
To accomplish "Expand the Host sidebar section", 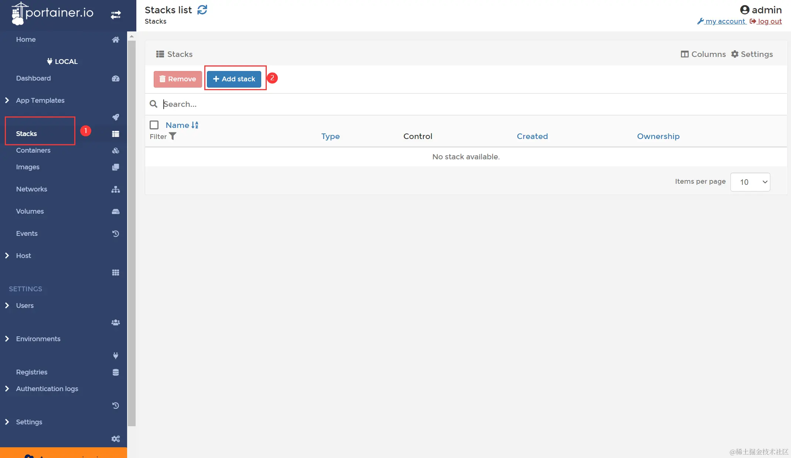I will click(x=23, y=256).
